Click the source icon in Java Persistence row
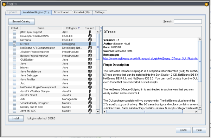The image size is (211, 138). click(x=90, y=71)
